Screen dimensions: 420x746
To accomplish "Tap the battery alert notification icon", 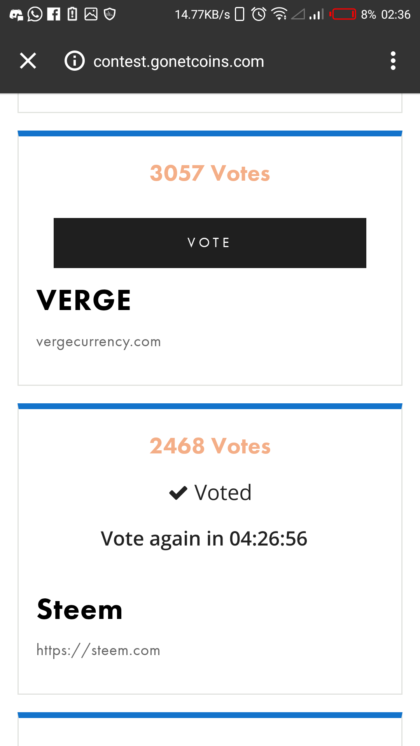I will click(x=72, y=14).
